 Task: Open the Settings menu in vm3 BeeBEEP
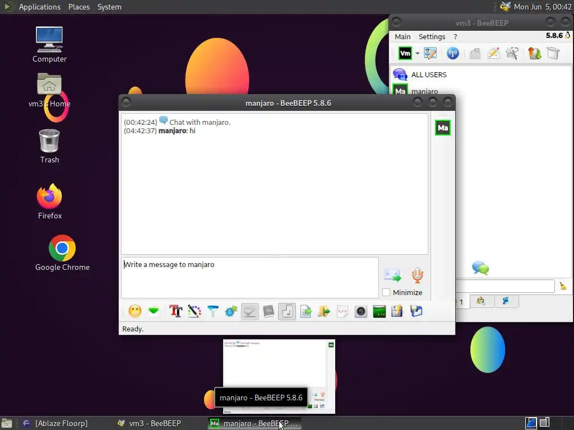432,36
